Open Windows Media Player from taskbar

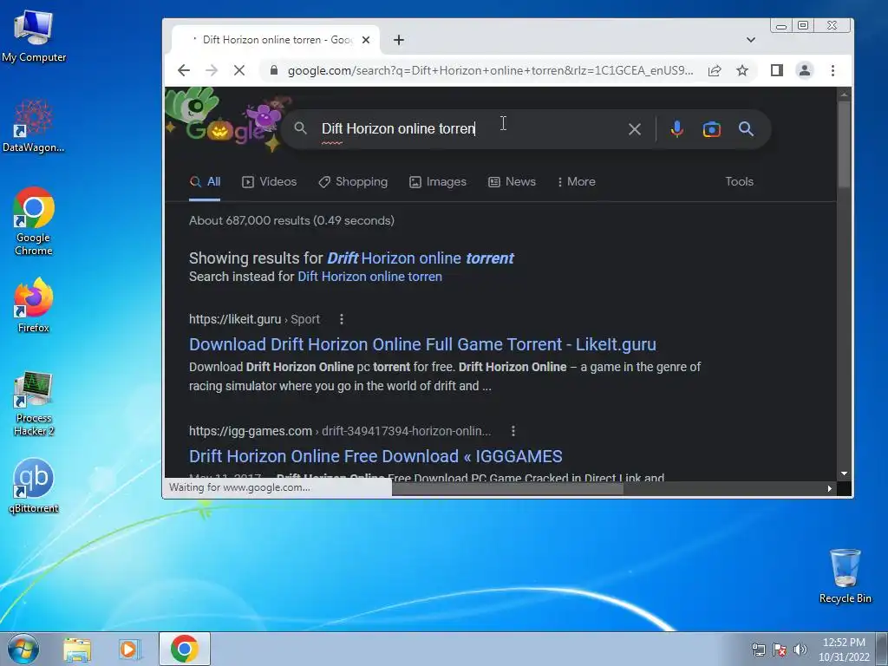tap(130, 649)
